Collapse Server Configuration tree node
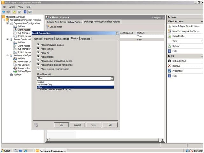The image size is (204, 153). click(x=8, y=39)
